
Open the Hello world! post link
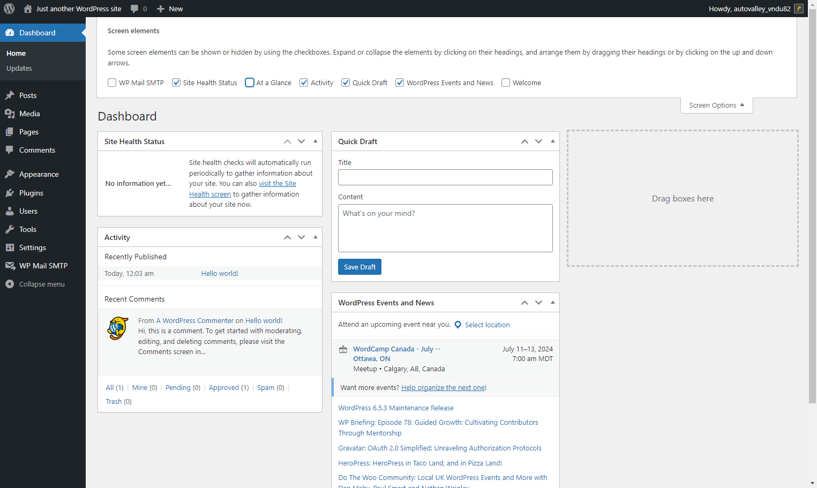pyautogui.click(x=220, y=273)
